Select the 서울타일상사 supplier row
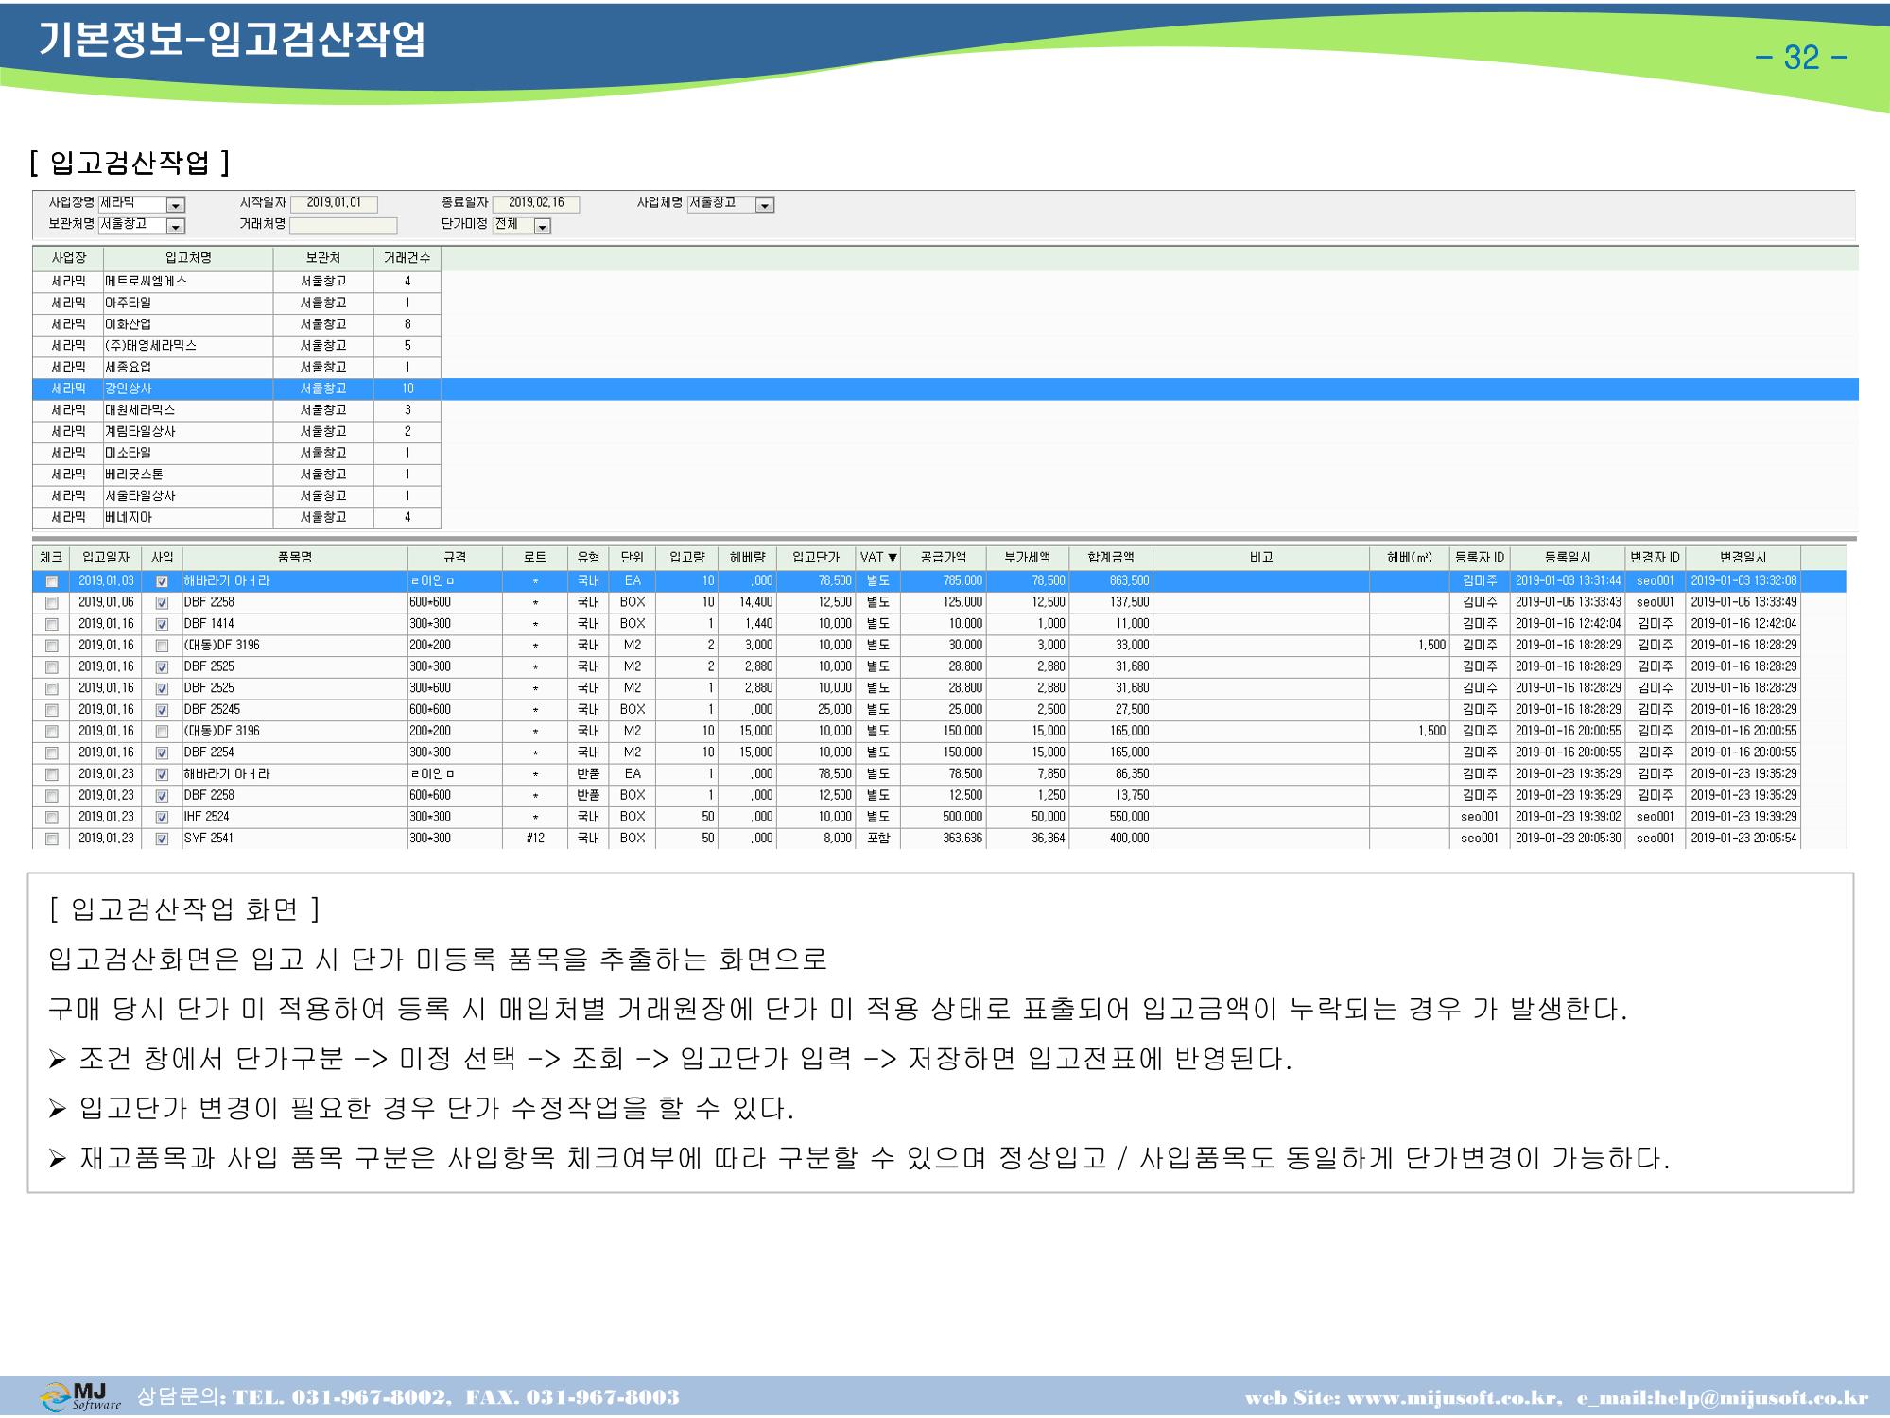 click(x=236, y=495)
